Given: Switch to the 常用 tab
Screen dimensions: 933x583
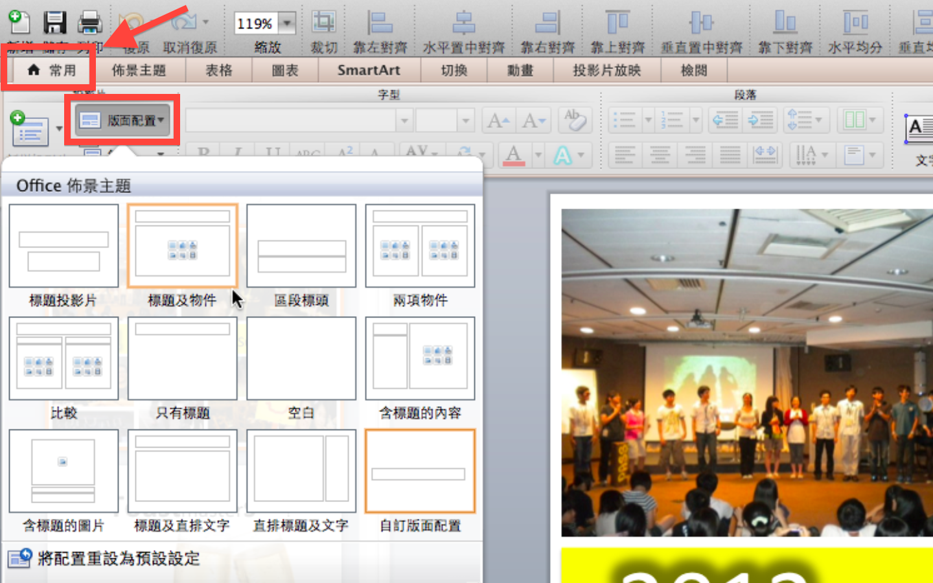Looking at the screenshot, I should click(51, 70).
